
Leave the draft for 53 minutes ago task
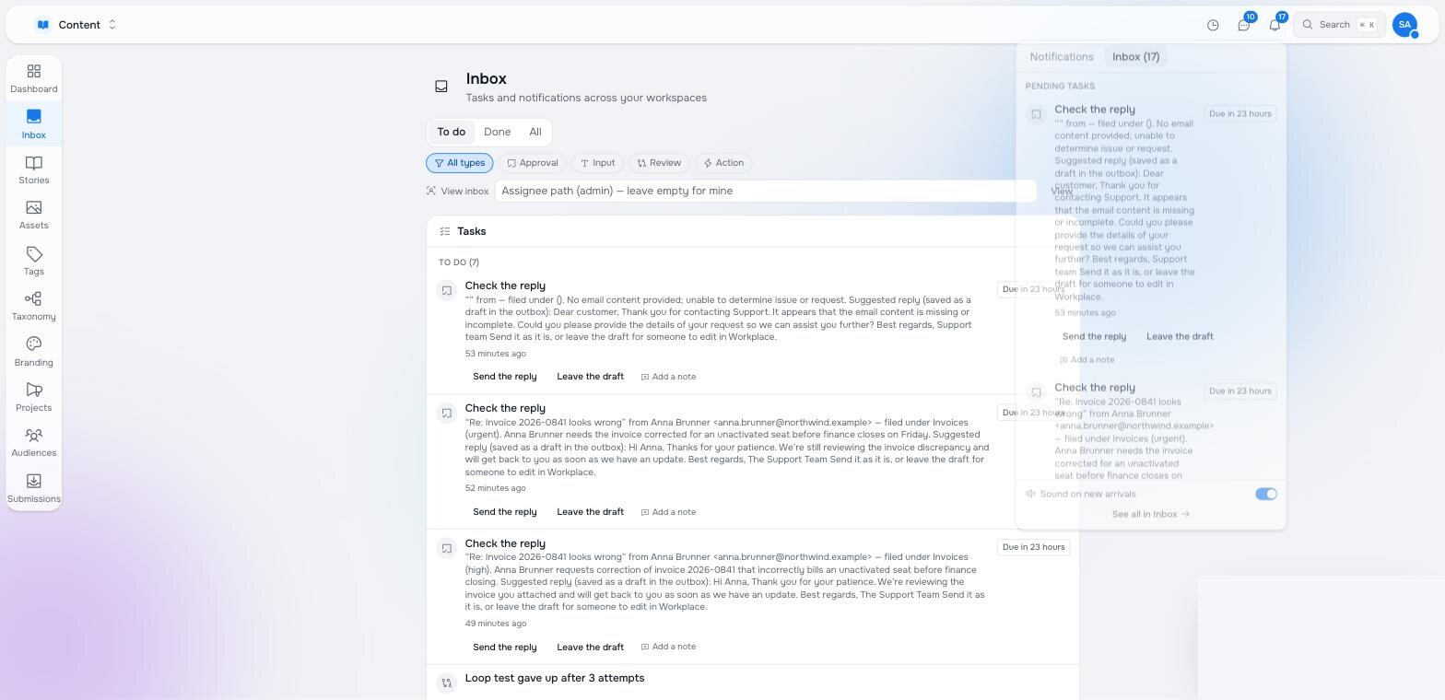(x=590, y=377)
